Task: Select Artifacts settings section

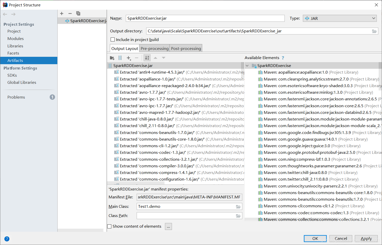Action: pyautogui.click(x=29, y=60)
